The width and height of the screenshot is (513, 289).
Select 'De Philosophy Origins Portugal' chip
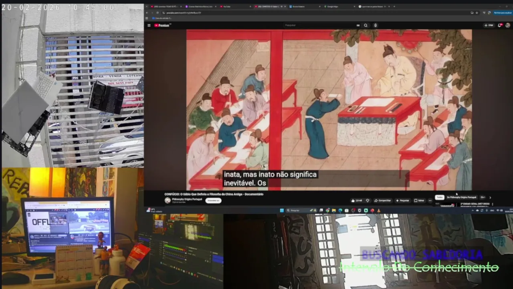(x=462, y=197)
